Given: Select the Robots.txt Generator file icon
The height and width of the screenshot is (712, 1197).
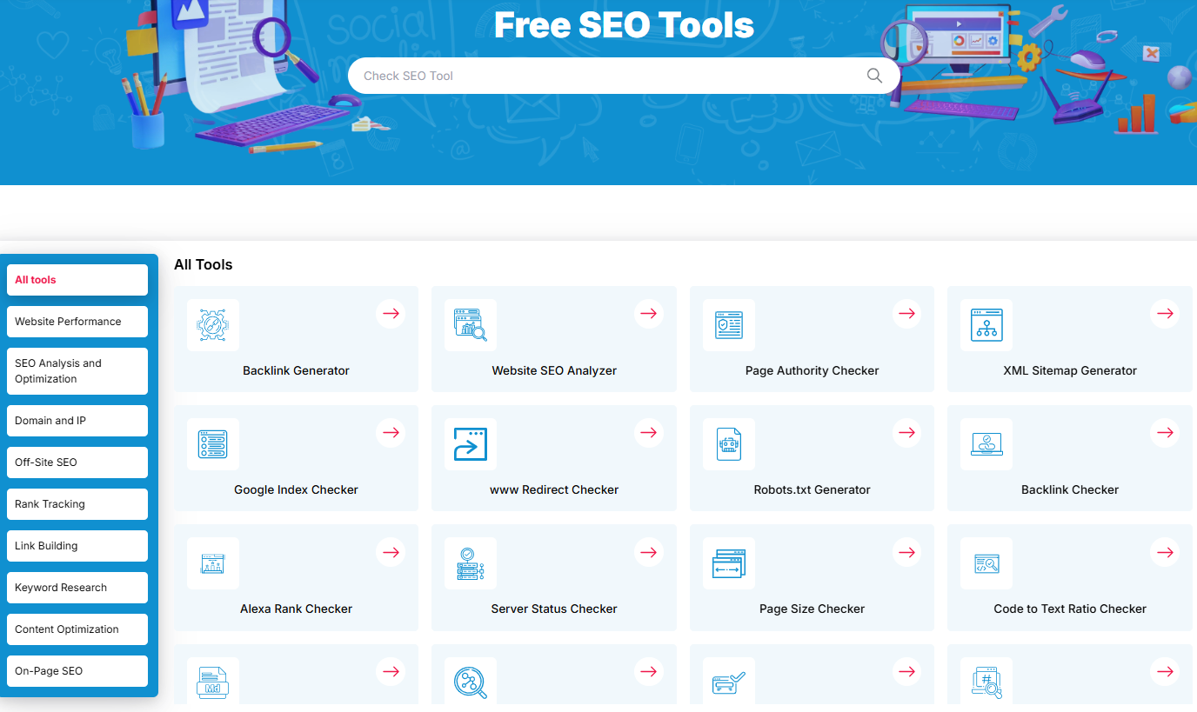Looking at the screenshot, I should point(728,444).
